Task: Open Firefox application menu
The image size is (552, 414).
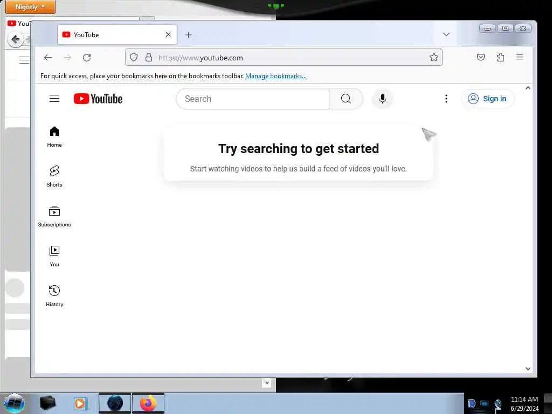Action: tap(520, 57)
